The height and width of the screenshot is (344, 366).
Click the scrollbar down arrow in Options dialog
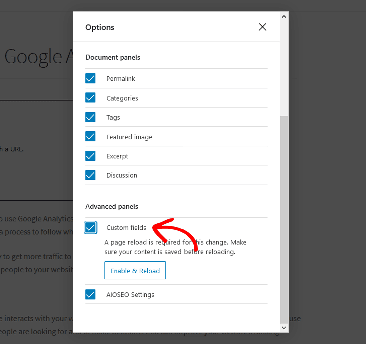point(284,328)
